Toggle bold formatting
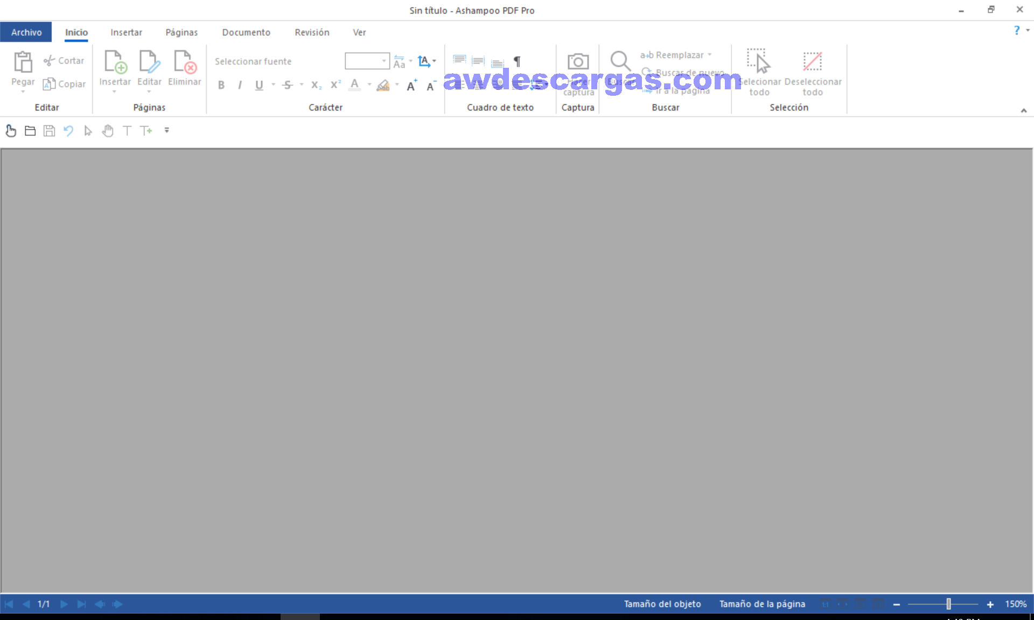This screenshot has height=620, width=1034. [221, 85]
